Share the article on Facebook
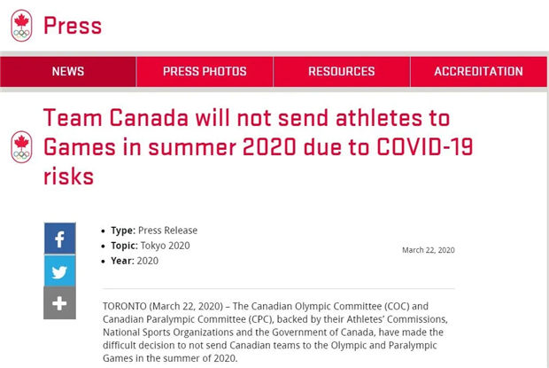The height and width of the screenshot is (368, 549). [59, 239]
